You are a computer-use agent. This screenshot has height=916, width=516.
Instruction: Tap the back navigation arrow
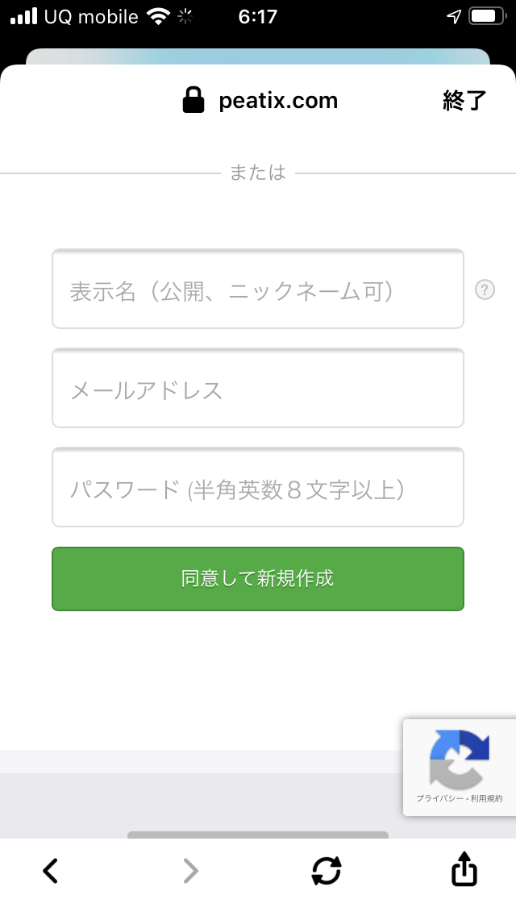coord(50,871)
